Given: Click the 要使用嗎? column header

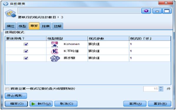Looking at the screenshot, I should tap(26, 39).
